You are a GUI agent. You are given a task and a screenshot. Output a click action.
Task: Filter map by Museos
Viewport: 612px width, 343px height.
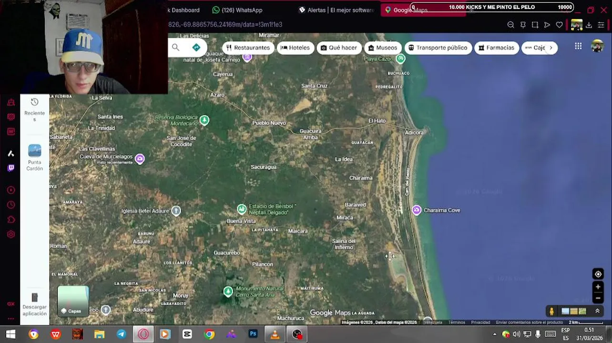point(383,48)
